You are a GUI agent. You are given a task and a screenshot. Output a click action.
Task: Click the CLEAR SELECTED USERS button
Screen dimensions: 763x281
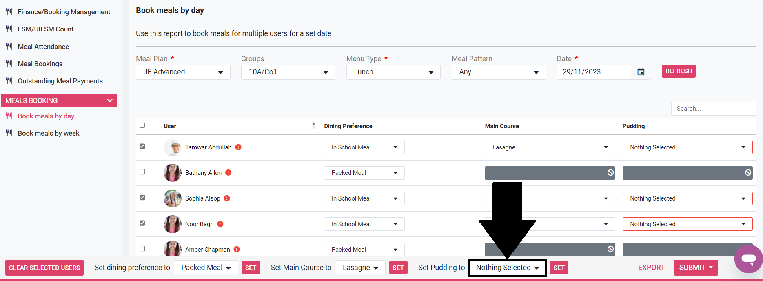click(44, 268)
